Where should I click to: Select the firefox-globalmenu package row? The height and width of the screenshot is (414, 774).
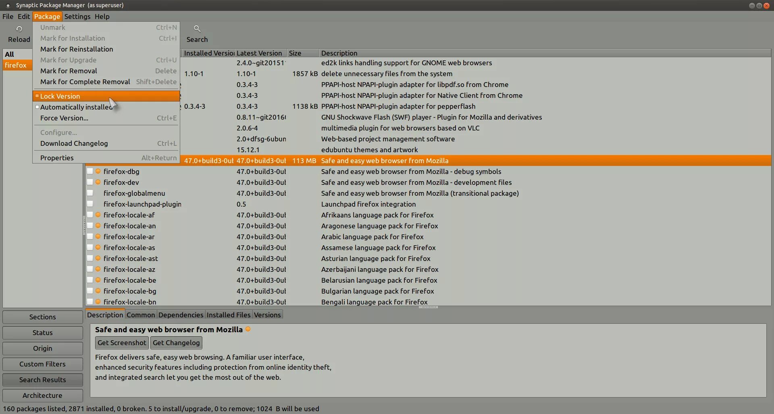pos(428,193)
